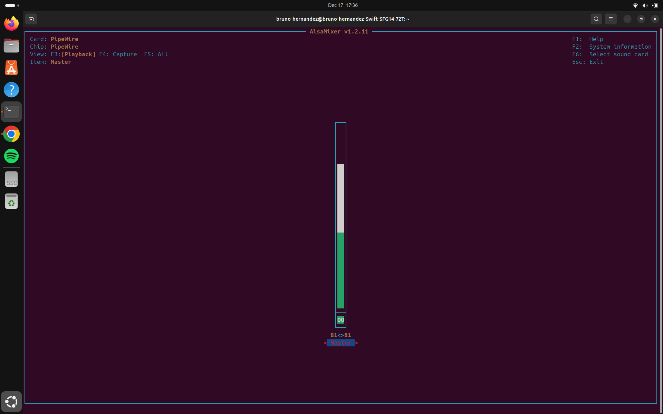The width and height of the screenshot is (663, 414).
Task: Open Firefox from the dock
Action: point(11,23)
